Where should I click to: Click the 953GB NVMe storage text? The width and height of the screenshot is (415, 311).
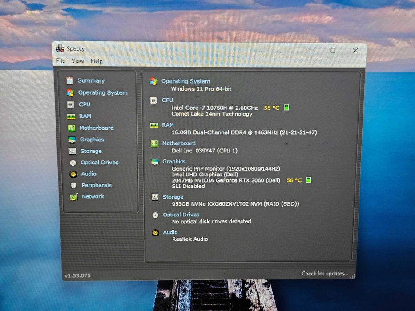(236, 204)
